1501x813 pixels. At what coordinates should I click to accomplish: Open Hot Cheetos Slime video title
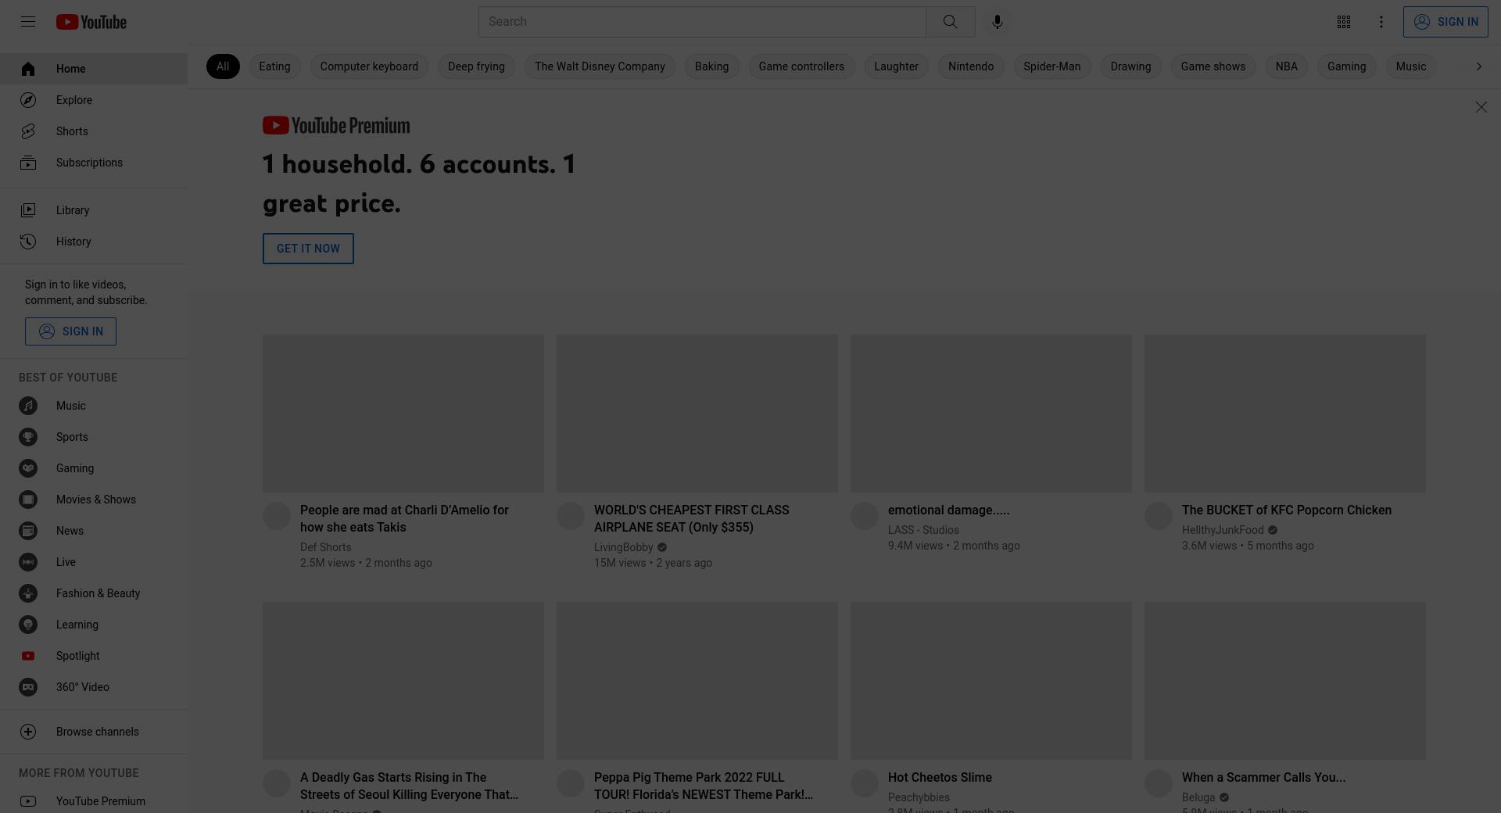(x=940, y=778)
